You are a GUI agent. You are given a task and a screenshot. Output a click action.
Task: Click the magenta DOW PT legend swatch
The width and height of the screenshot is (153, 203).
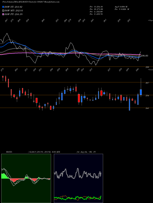(x=3, y=14)
